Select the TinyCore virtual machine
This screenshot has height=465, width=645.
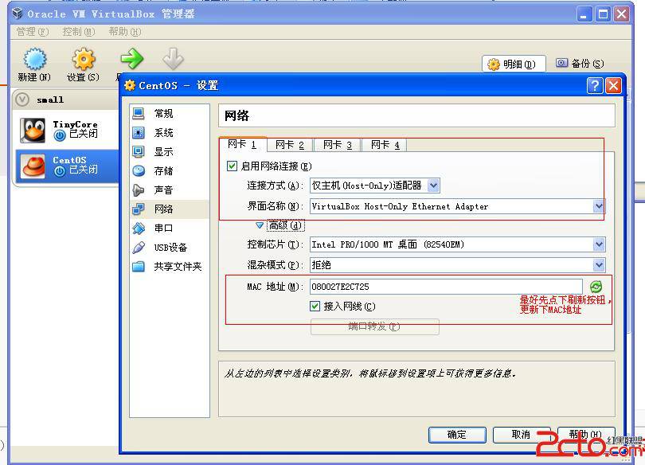coord(64,128)
